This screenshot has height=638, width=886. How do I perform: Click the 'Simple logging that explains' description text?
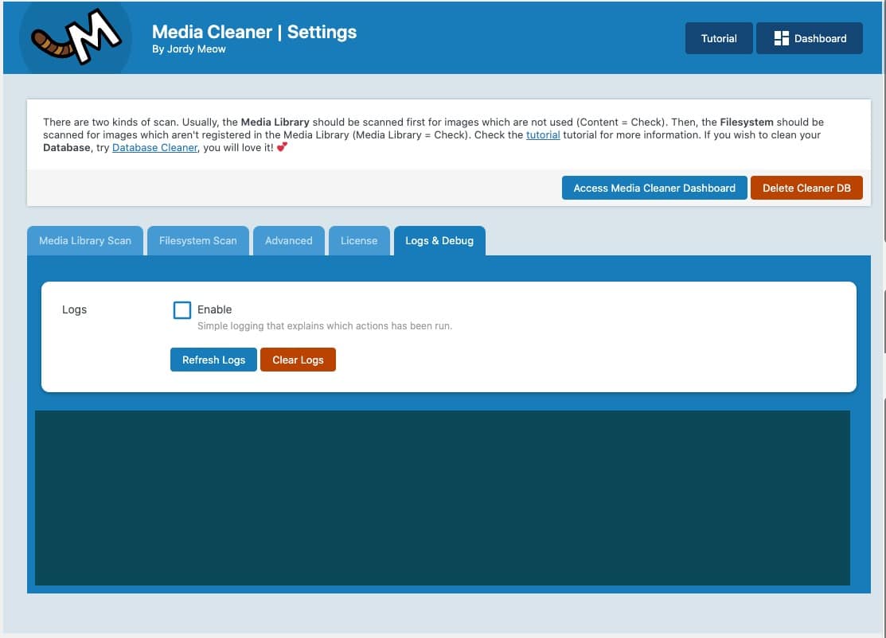coord(324,326)
